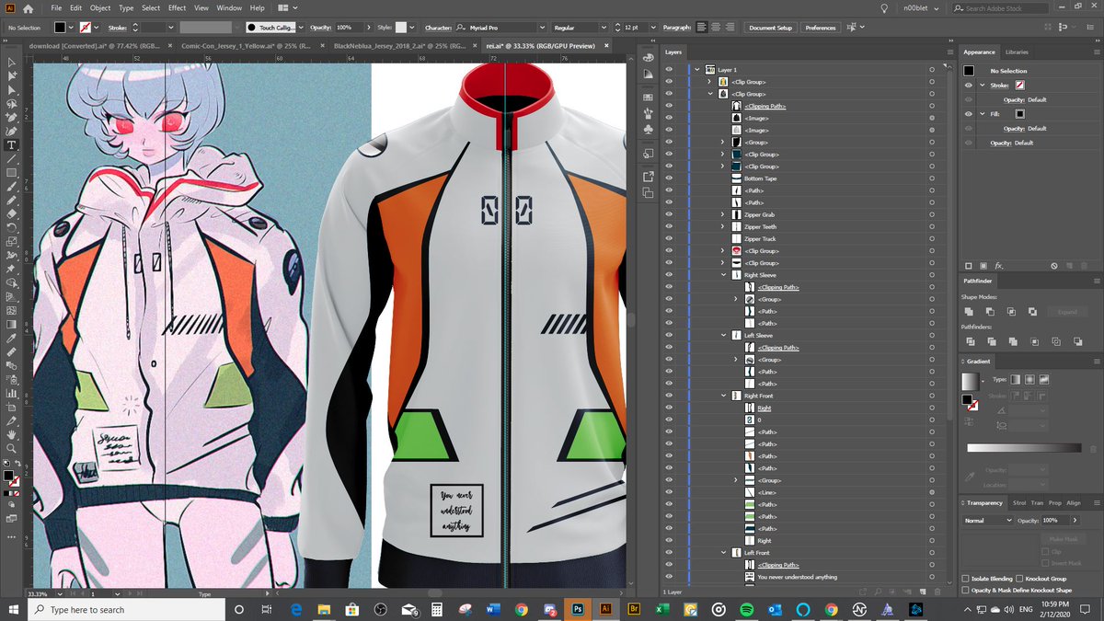This screenshot has width=1104, height=621.
Task: Enable the Isolate Blending checkbox
Action: click(x=964, y=579)
